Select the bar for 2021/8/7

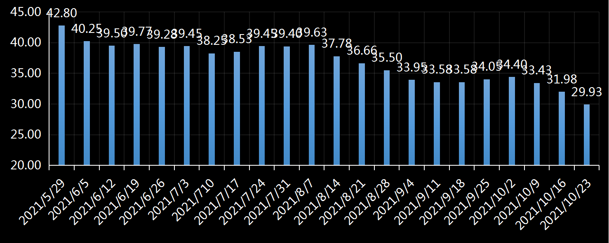312,105
